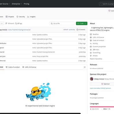This screenshot has height=114, width=114.
Task: Open LGPL-3.0 license link in About
Action: (98, 37)
